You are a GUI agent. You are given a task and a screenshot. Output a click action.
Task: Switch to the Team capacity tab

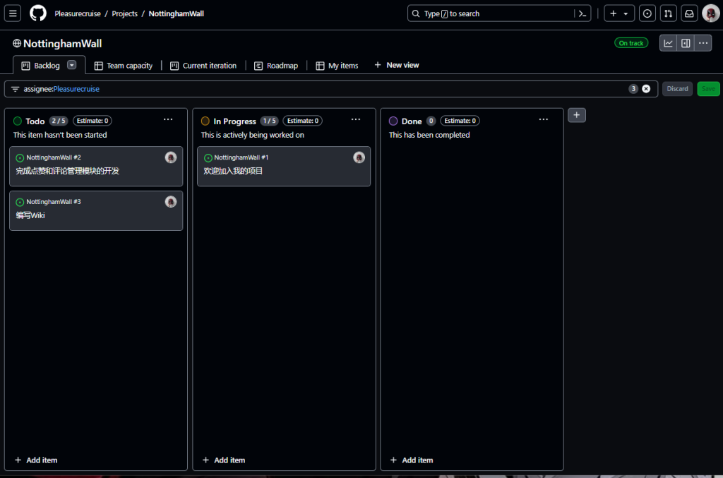[x=123, y=66]
